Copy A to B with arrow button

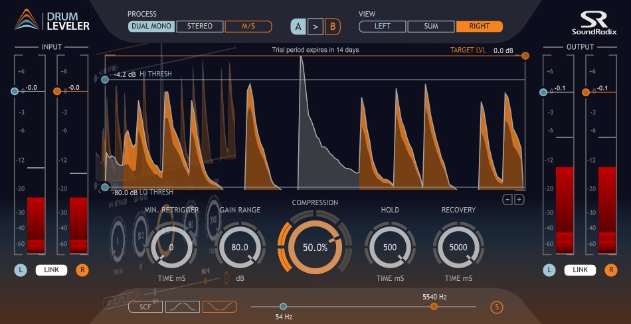pyautogui.click(x=315, y=27)
